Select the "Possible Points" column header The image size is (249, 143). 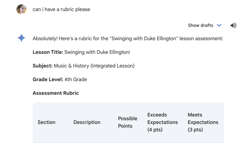tap(128, 122)
